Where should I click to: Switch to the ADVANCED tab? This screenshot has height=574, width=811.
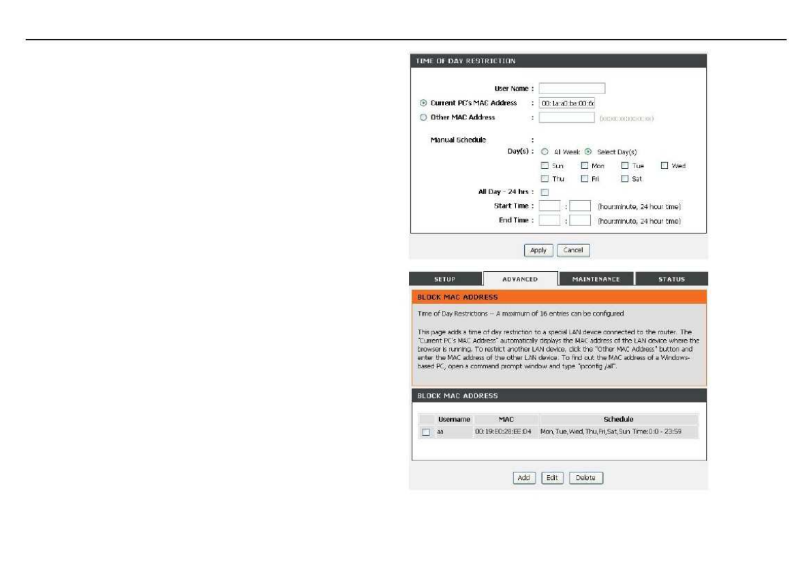(x=520, y=279)
